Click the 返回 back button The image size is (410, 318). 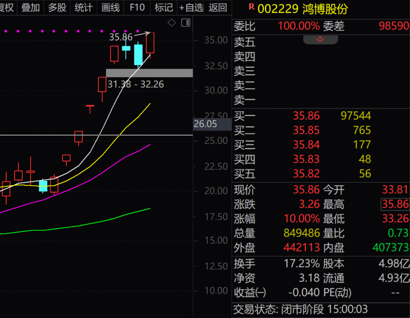(218, 7)
